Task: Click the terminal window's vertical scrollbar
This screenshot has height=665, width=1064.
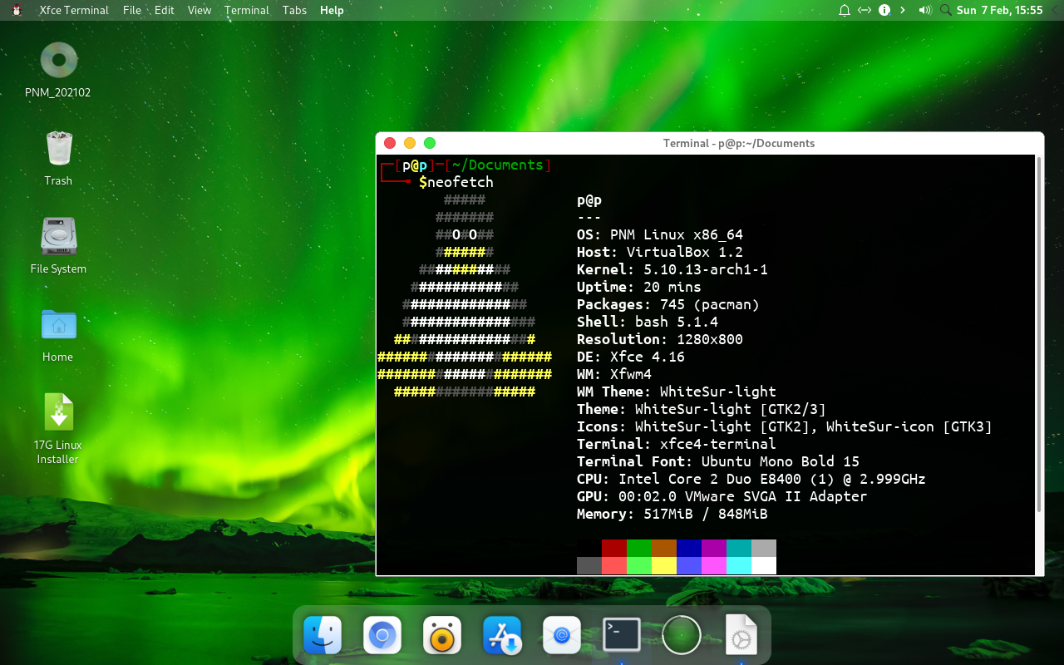Action: point(1039,334)
